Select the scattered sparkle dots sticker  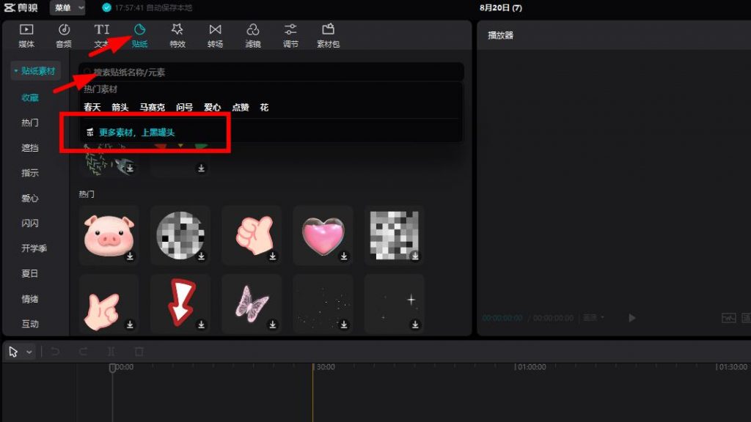(323, 304)
